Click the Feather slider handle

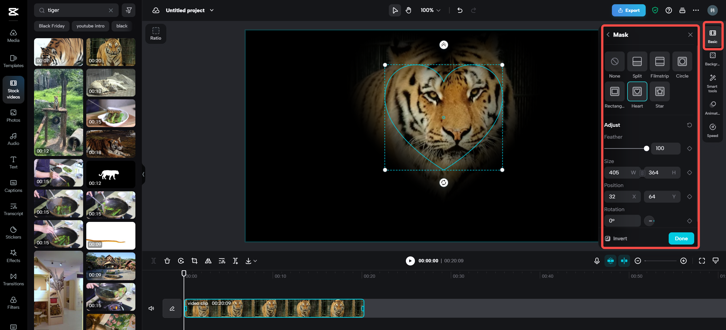(646, 149)
